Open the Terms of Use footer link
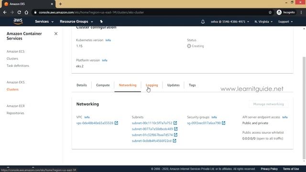 [291, 169]
